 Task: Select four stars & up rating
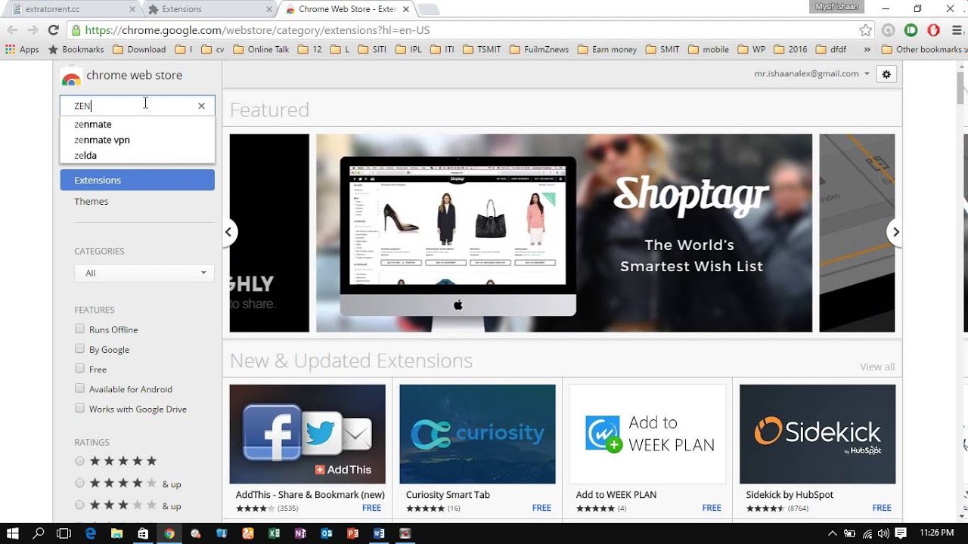point(79,483)
